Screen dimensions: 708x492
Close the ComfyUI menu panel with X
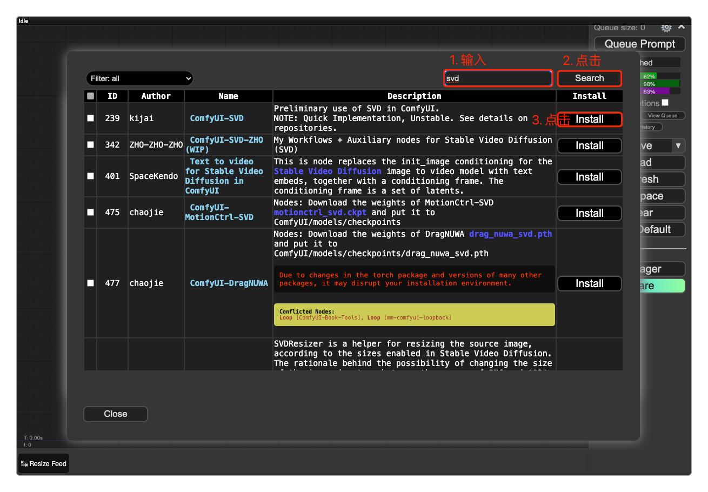pyautogui.click(x=682, y=26)
